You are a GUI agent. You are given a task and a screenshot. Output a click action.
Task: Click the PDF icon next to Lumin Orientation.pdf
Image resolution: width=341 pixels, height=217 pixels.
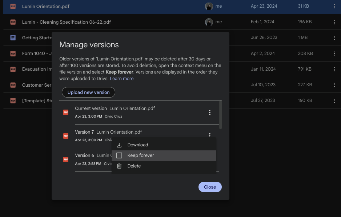pyautogui.click(x=13, y=6)
